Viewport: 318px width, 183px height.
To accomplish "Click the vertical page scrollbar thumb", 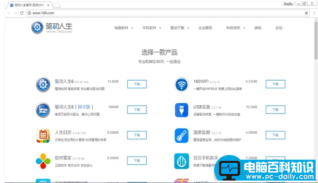I will coord(316,41).
